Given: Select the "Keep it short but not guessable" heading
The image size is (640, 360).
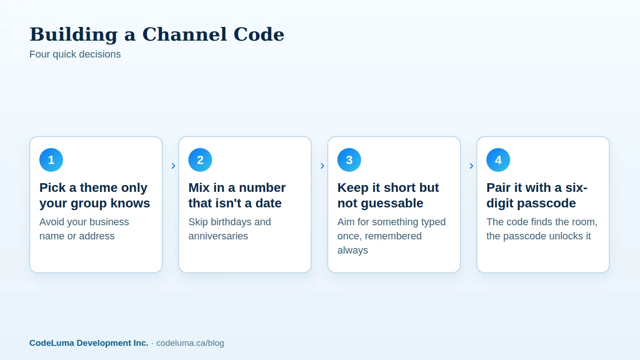Looking at the screenshot, I should [x=388, y=195].
